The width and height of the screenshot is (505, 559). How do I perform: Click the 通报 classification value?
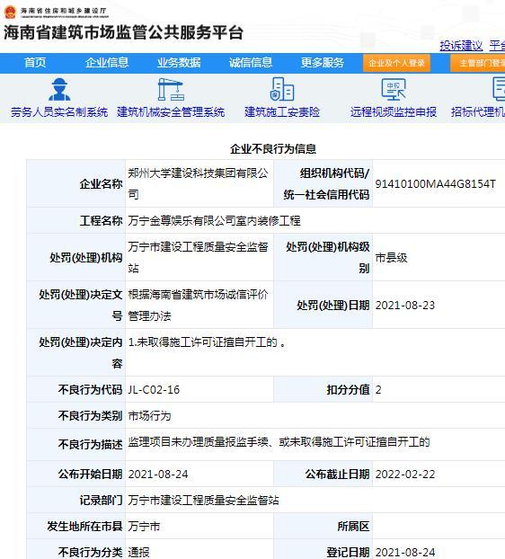(x=138, y=553)
